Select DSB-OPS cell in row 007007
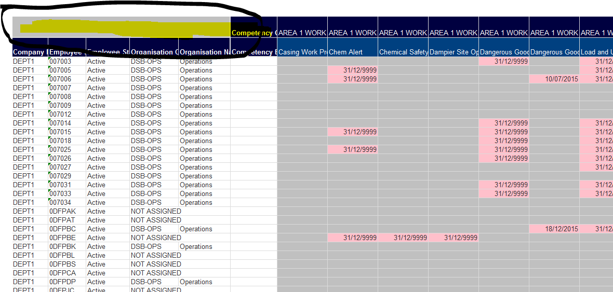This screenshot has width=613, height=292. click(x=154, y=88)
